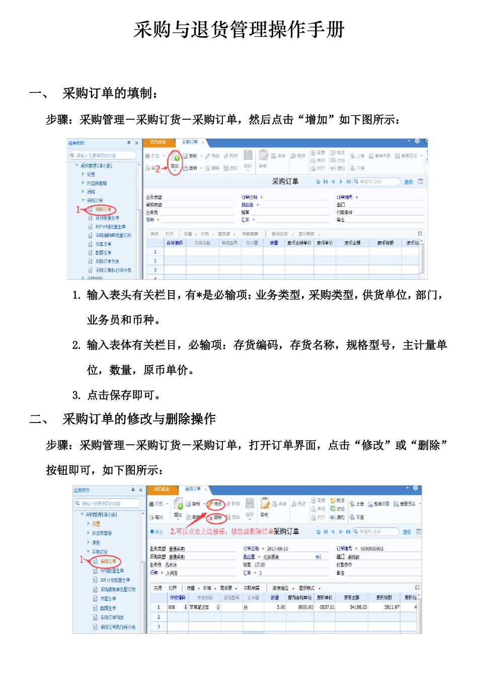Click the 弃审 icon in first figure
This screenshot has height=676, width=478.
(274, 156)
